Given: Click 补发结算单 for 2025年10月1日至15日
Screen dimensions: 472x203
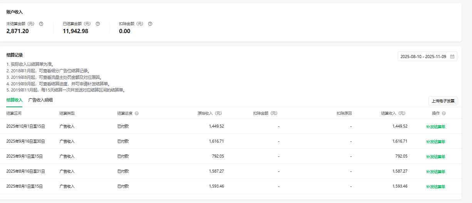Looking at the screenshot, I should (x=435, y=126).
